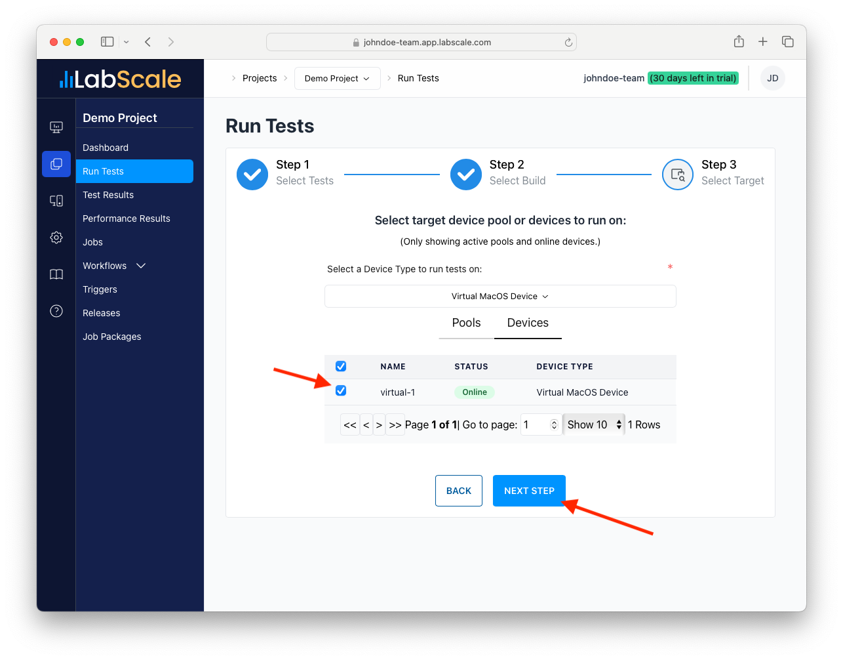Go to previous page with < button
843x660 pixels.
(x=366, y=425)
